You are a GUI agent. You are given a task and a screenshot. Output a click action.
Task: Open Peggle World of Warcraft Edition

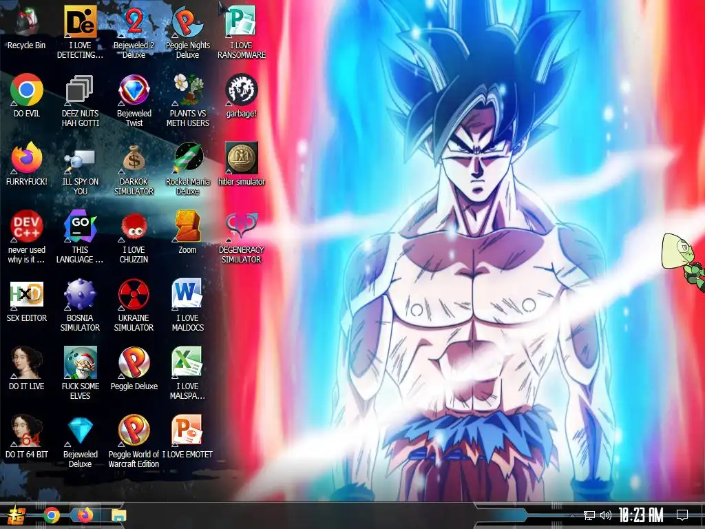tap(134, 442)
